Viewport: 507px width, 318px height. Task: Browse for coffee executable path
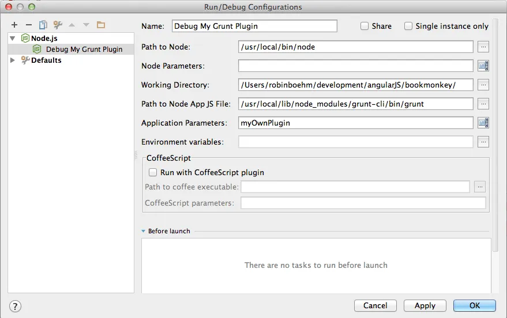(x=480, y=187)
